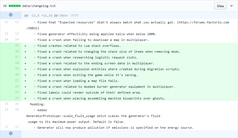Collapse the changelog.txt diff with chevron
Screen dimensions: 238x138
click(x=231, y=6)
